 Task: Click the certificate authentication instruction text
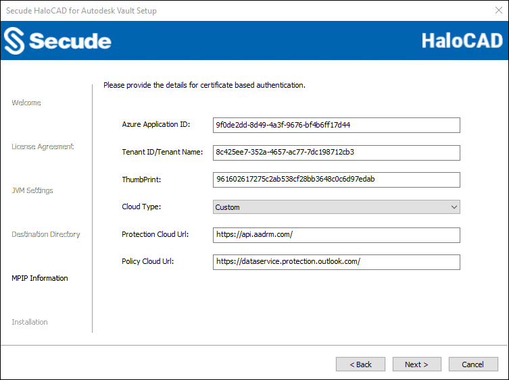(x=205, y=85)
